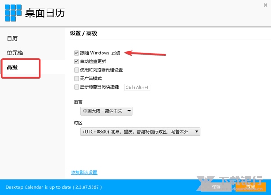The image size is (271, 195).
Task: Click the 桌面日历 title text
Action: coord(45,12)
